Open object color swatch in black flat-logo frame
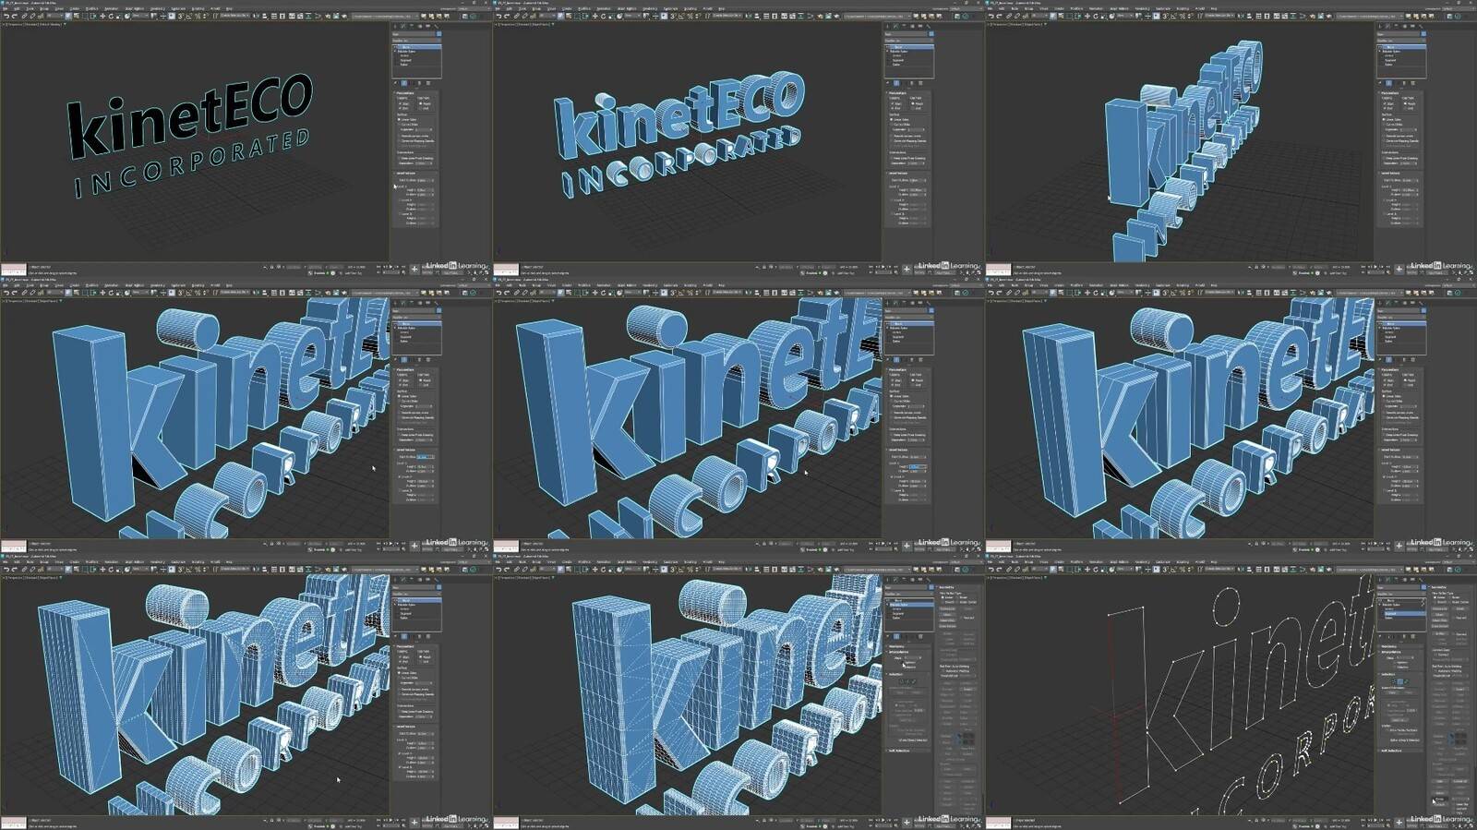This screenshot has width=1477, height=830. pos(438,34)
